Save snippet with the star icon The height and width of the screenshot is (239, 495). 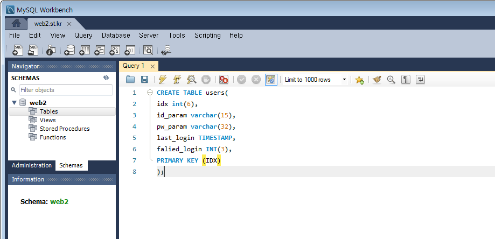pyautogui.click(x=359, y=80)
